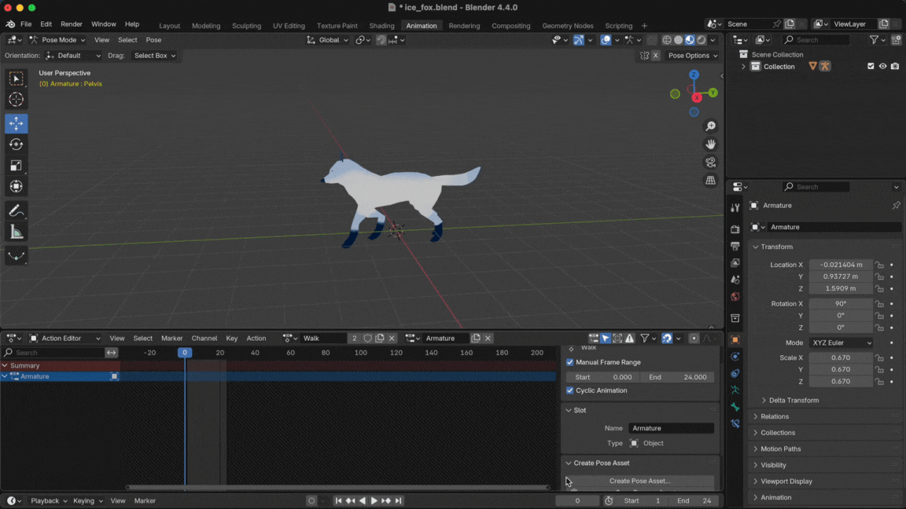This screenshot has height=509, width=906.
Task: Toggle the viewport overlays button
Action: pyautogui.click(x=606, y=40)
